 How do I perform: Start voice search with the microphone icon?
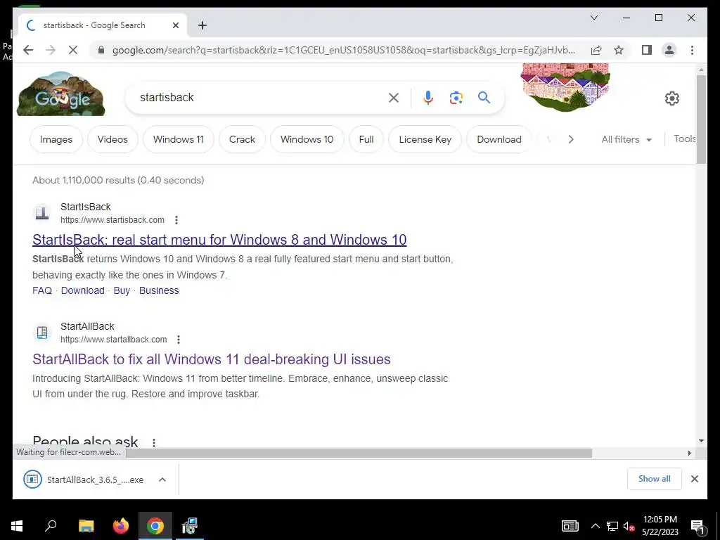pyautogui.click(x=428, y=97)
